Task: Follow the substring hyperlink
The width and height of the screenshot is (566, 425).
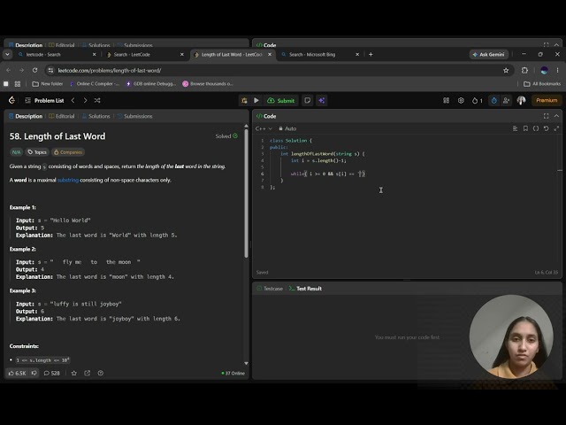Action: click(x=68, y=180)
